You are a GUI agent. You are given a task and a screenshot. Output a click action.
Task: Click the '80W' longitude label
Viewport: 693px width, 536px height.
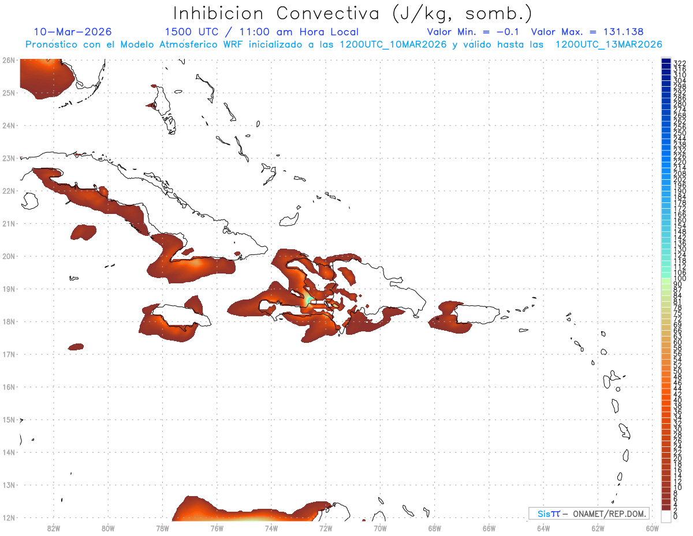(108, 528)
